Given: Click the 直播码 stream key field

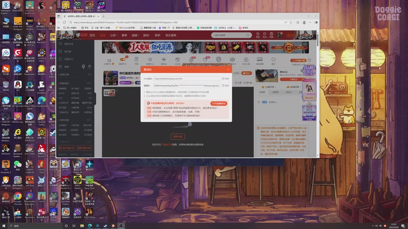Looking at the screenshot, I should [187, 85].
